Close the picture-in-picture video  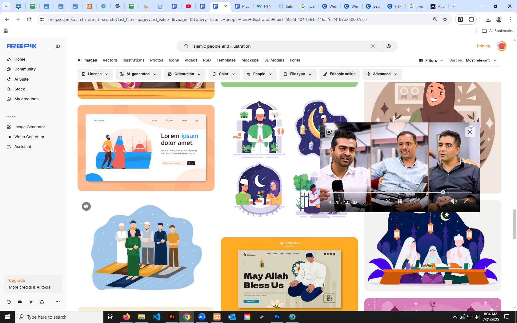coord(470,132)
